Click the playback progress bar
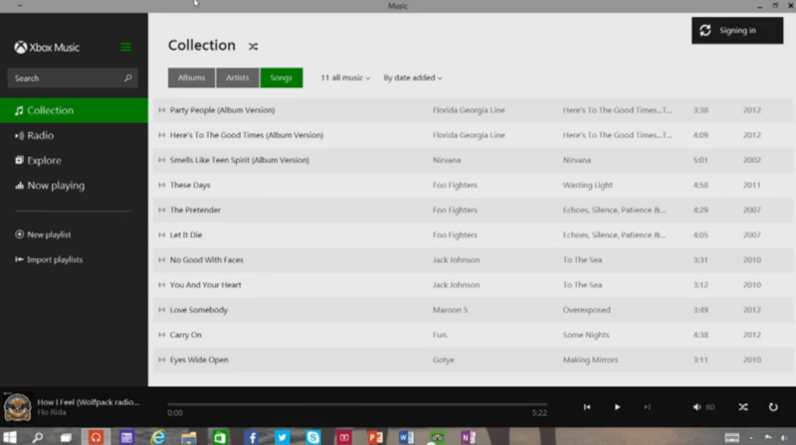This screenshot has width=796, height=445. (357, 404)
